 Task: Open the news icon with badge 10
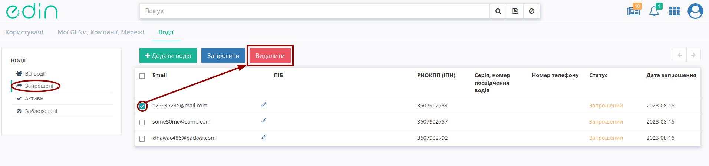(634, 10)
